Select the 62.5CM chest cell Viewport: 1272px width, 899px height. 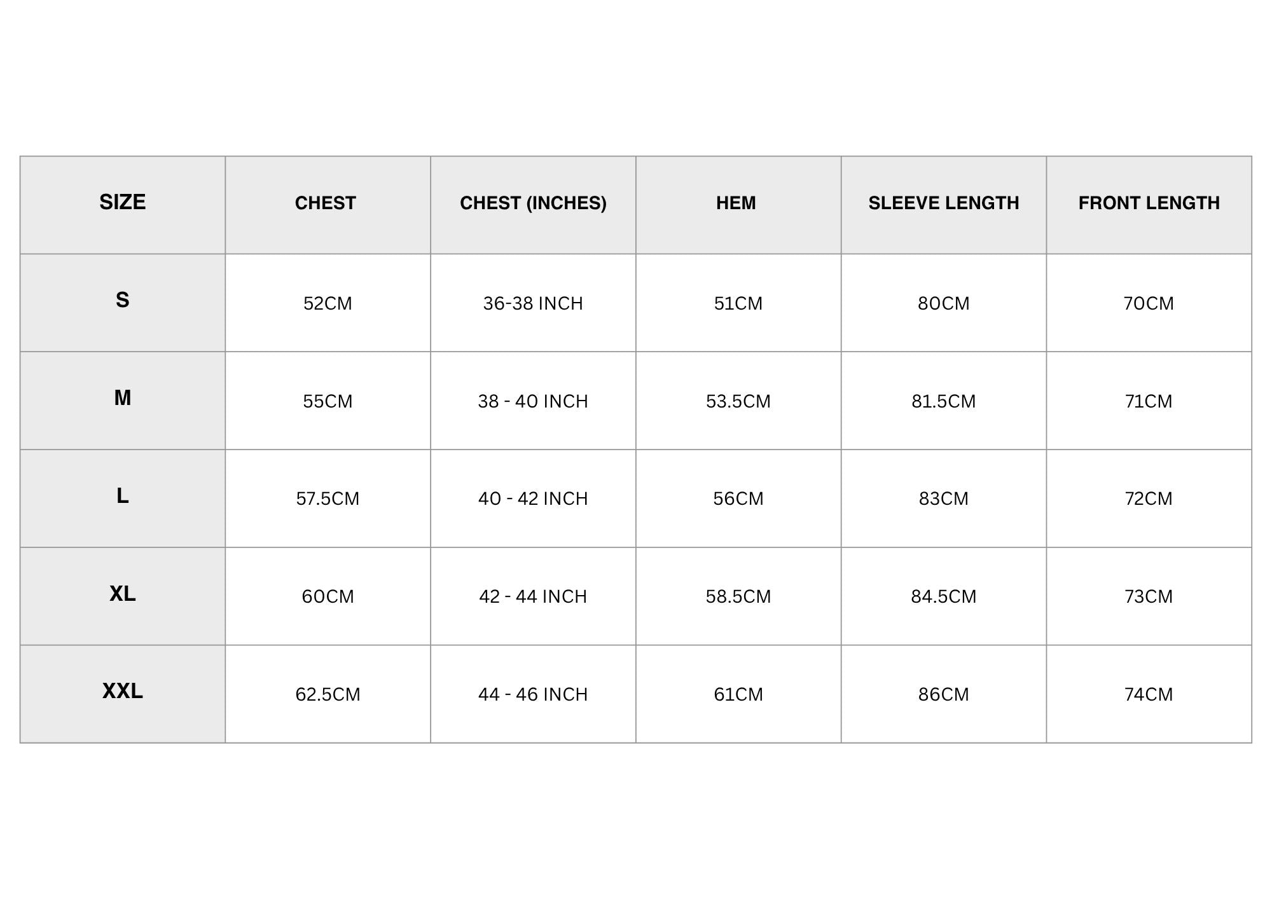[328, 694]
